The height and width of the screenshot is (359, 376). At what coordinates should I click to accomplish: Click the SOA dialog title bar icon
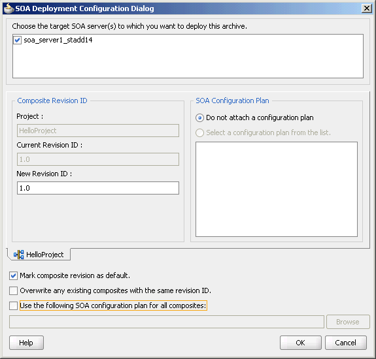point(9,8)
